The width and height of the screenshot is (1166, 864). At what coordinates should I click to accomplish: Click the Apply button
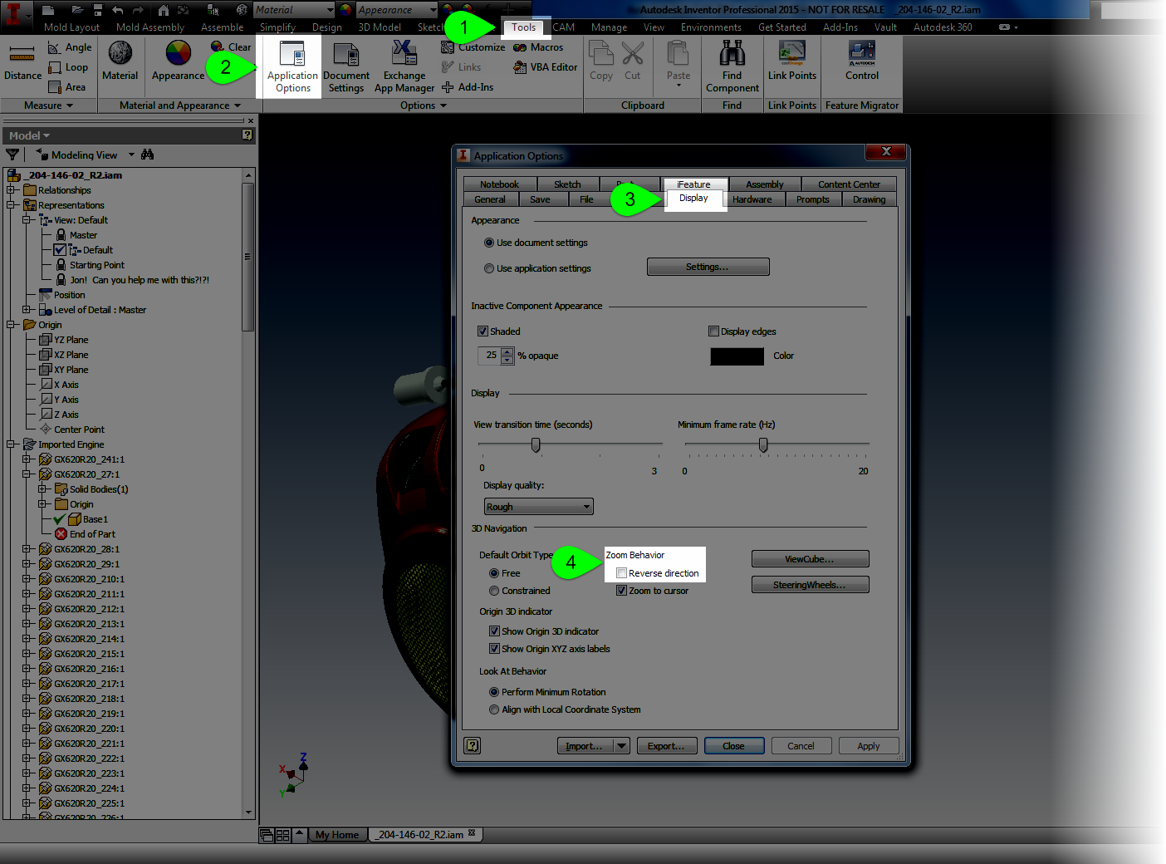tap(869, 746)
